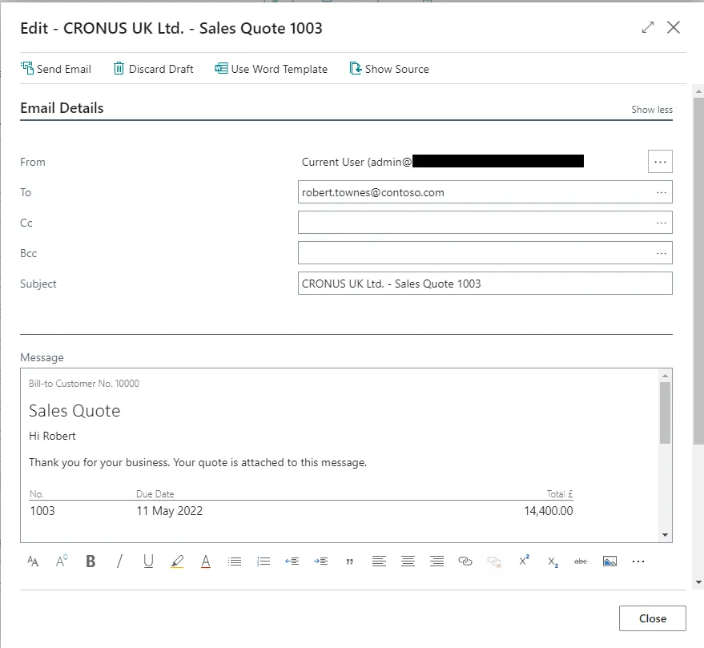Screen dimensions: 704x648
Task: Edit the Subject field
Action: click(485, 284)
